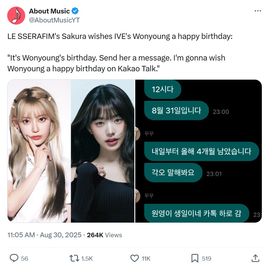
Task: Open the dark-haired woman photo
Action: [x=103, y=151]
